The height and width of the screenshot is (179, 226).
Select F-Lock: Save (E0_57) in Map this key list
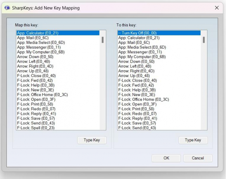(58, 118)
